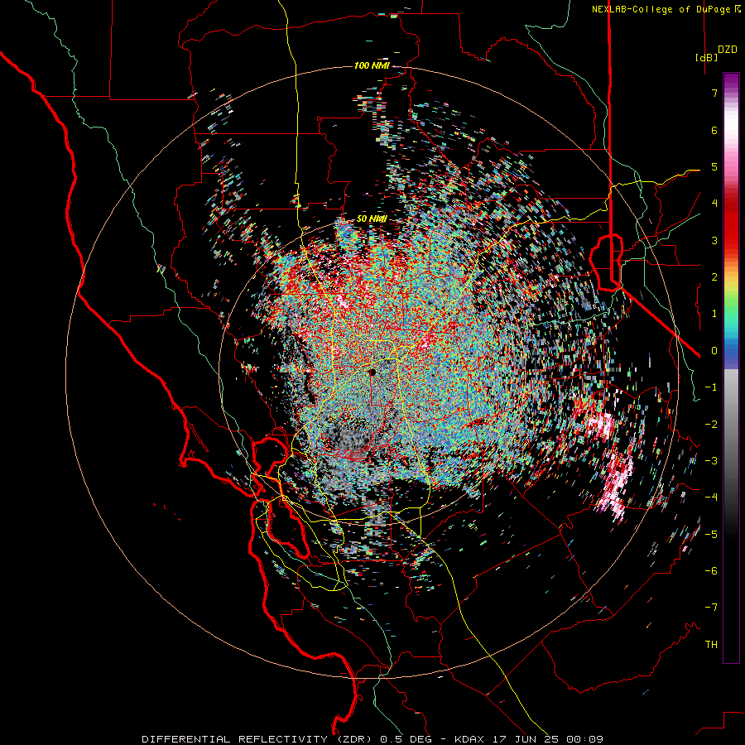Click the 0 value on the color scale
745x745 pixels.
click(x=714, y=351)
